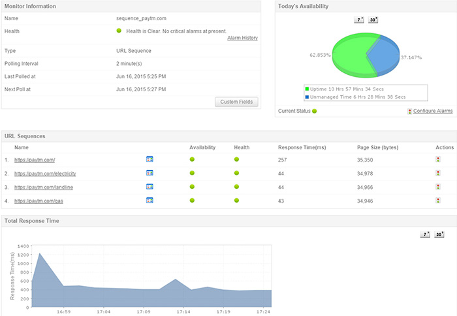The height and width of the screenshot is (316, 457).
Task: Click the page size value 34,946
Action: click(365, 201)
